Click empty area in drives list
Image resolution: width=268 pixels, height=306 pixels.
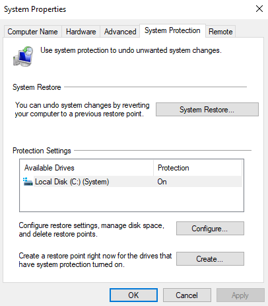pyautogui.click(x=131, y=199)
